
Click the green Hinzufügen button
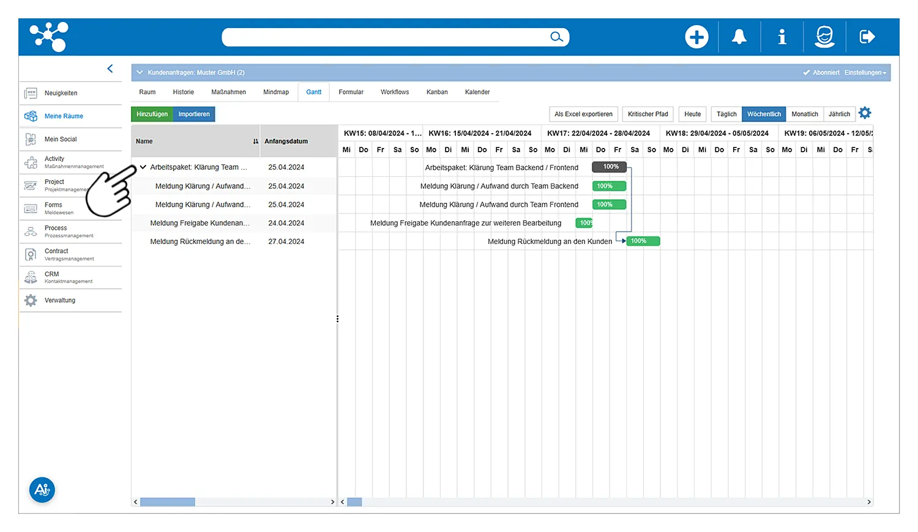coord(152,114)
